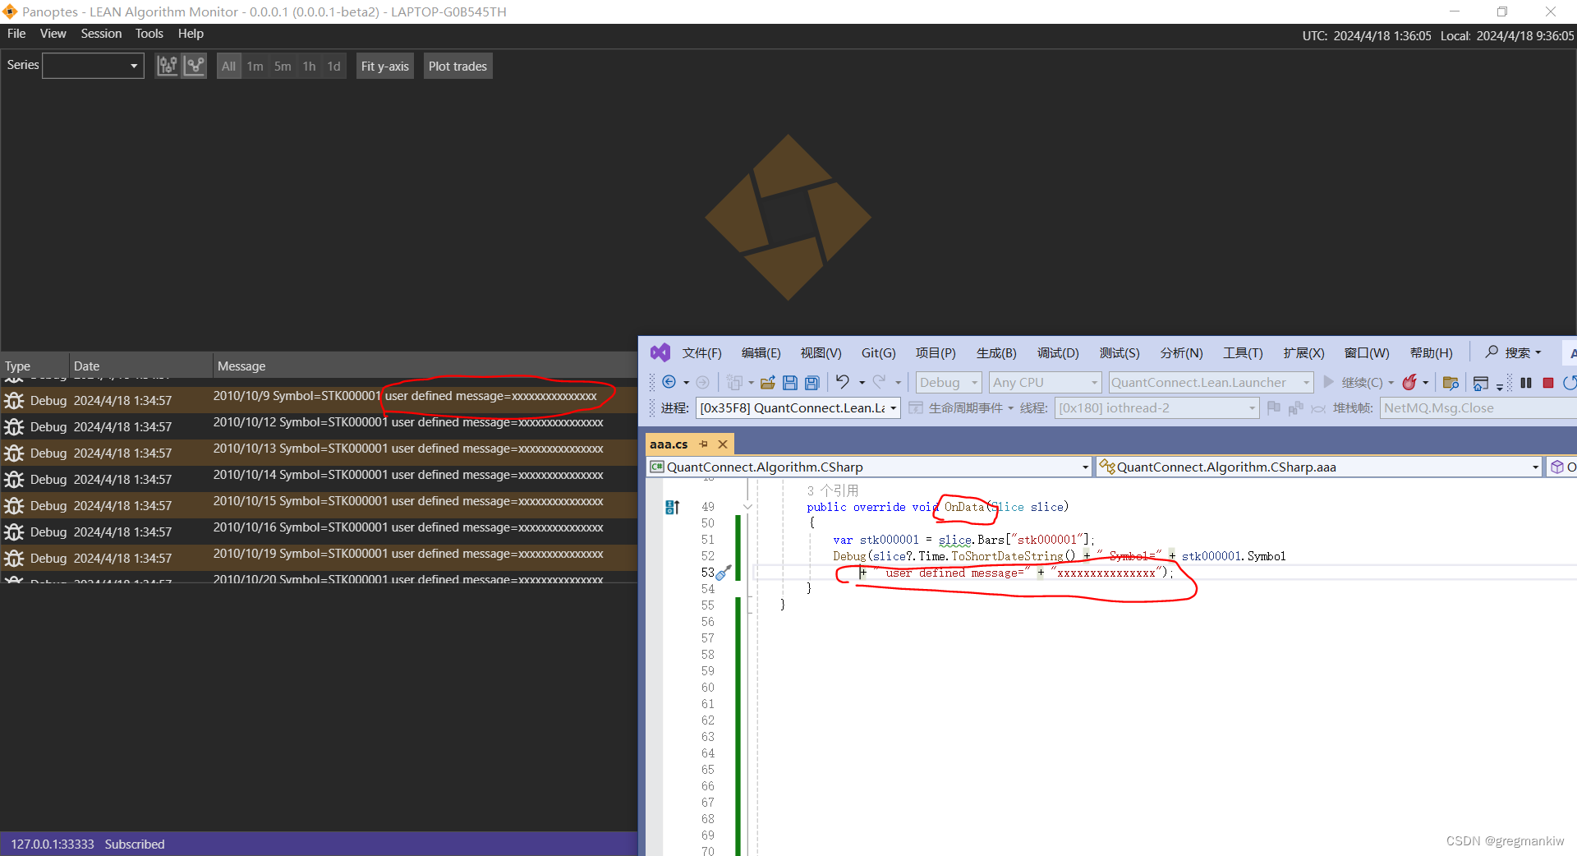The width and height of the screenshot is (1577, 856).
Task: Click the 搜索 search button in Visual Studio
Action: [1513, 352]
